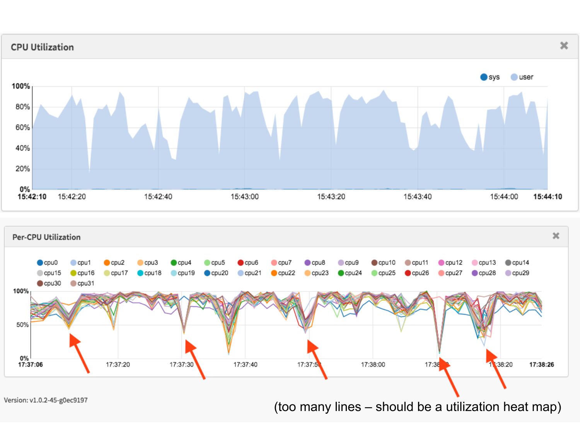The width and height of the screenshot is (580, 435).
Task: Click the Per-CPU Utilization panel header
Action: coord(46,237)
